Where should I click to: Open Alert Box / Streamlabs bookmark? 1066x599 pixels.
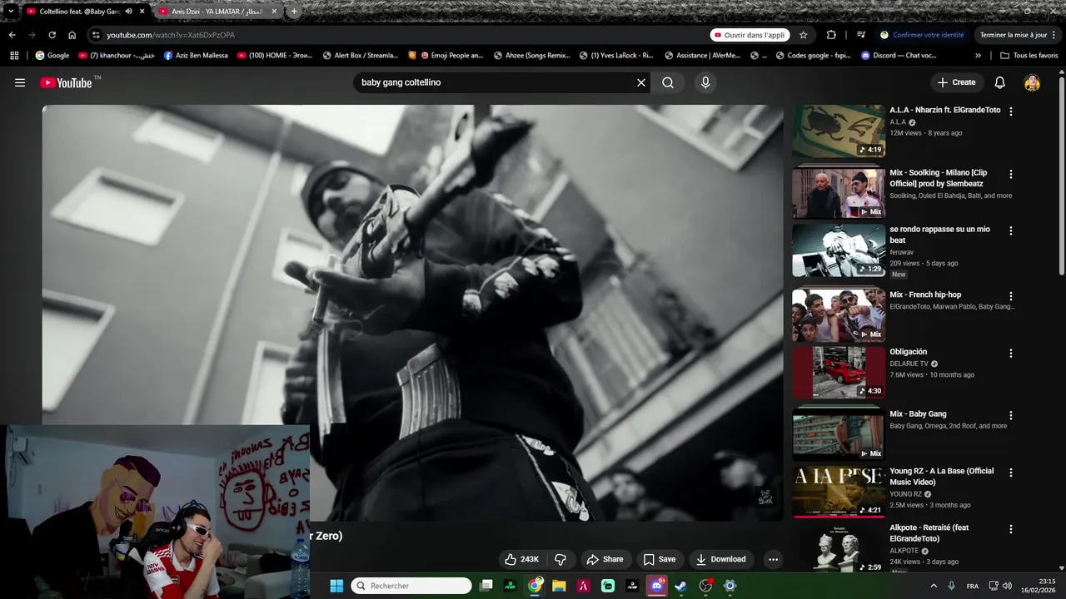pyautogui.click(x=361, y=56)
